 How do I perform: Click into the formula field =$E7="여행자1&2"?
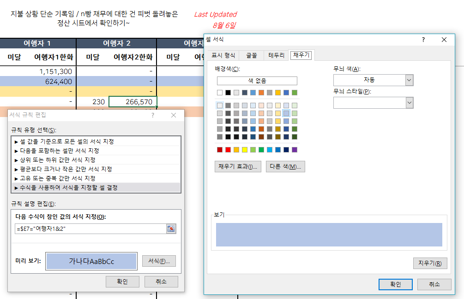click(x=90, y=229)
